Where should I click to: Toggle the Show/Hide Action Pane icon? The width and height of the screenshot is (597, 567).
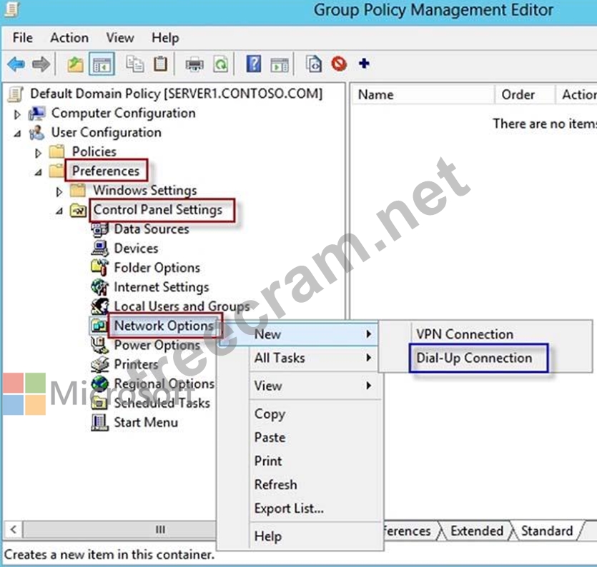click(280, 65)
